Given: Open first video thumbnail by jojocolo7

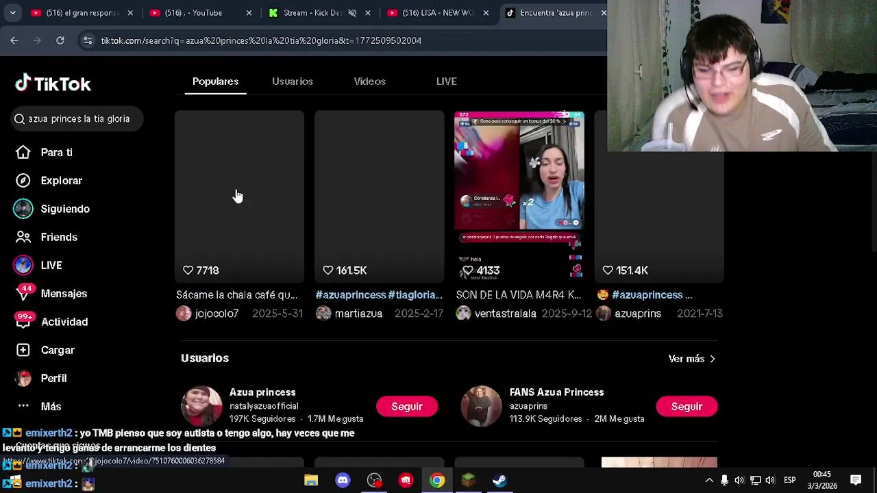Looking at the screenshot, I should coord(239,197).
